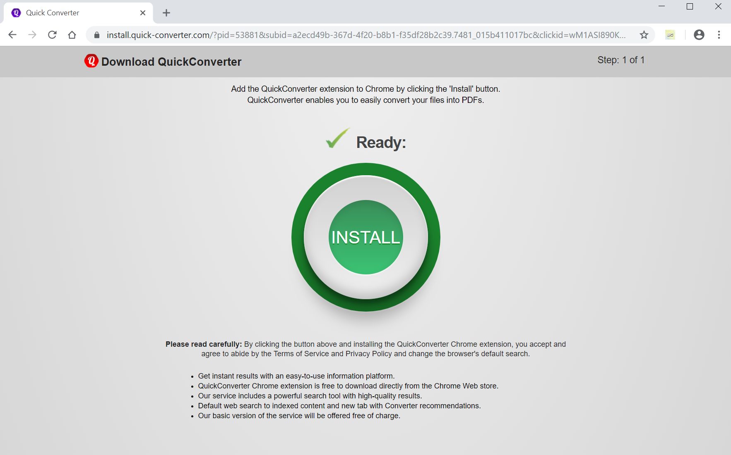Select the Quick Converter tab
The height and width of the screenshot is (455, 731).
pyautogui.click(x=79, y=13)
